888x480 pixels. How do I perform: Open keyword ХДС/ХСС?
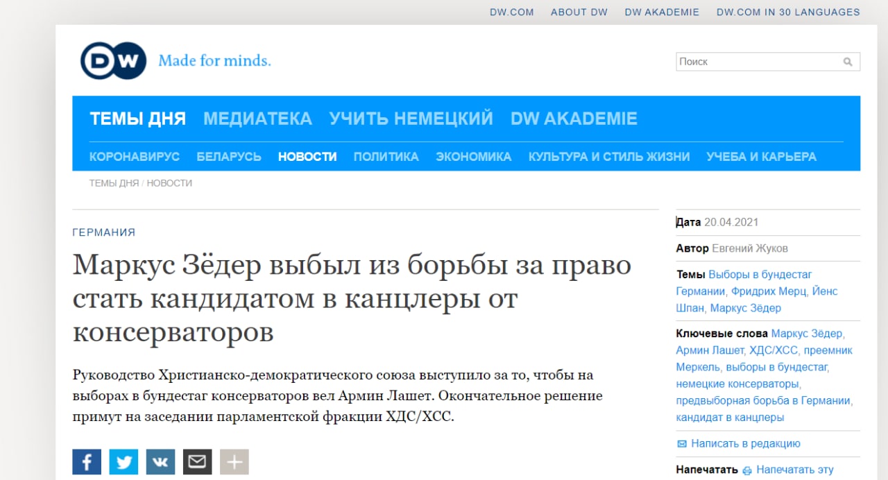coord(775,350)
